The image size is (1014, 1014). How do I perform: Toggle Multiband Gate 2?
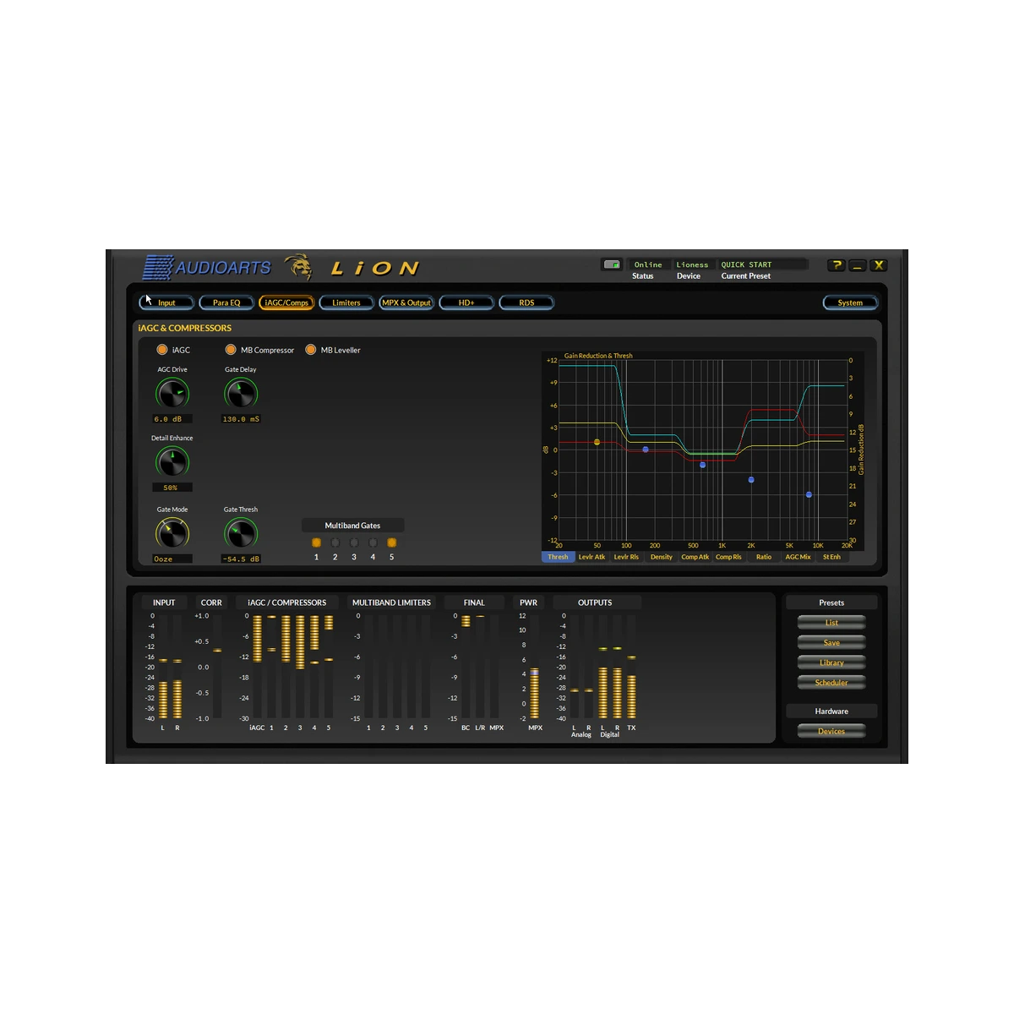tap(335, 542)
